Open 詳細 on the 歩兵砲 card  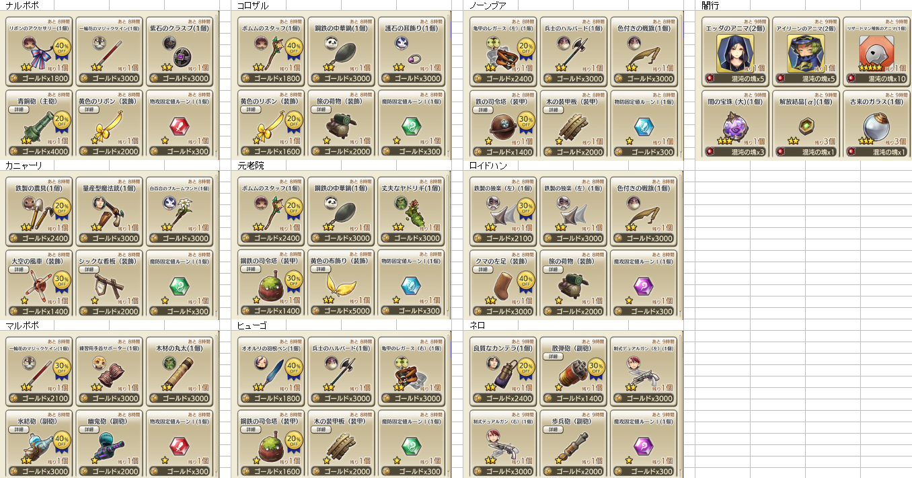pyautogui.click(x=552, y=429)
